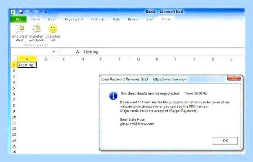Click the Save icon in quick access toolbar

20,12
